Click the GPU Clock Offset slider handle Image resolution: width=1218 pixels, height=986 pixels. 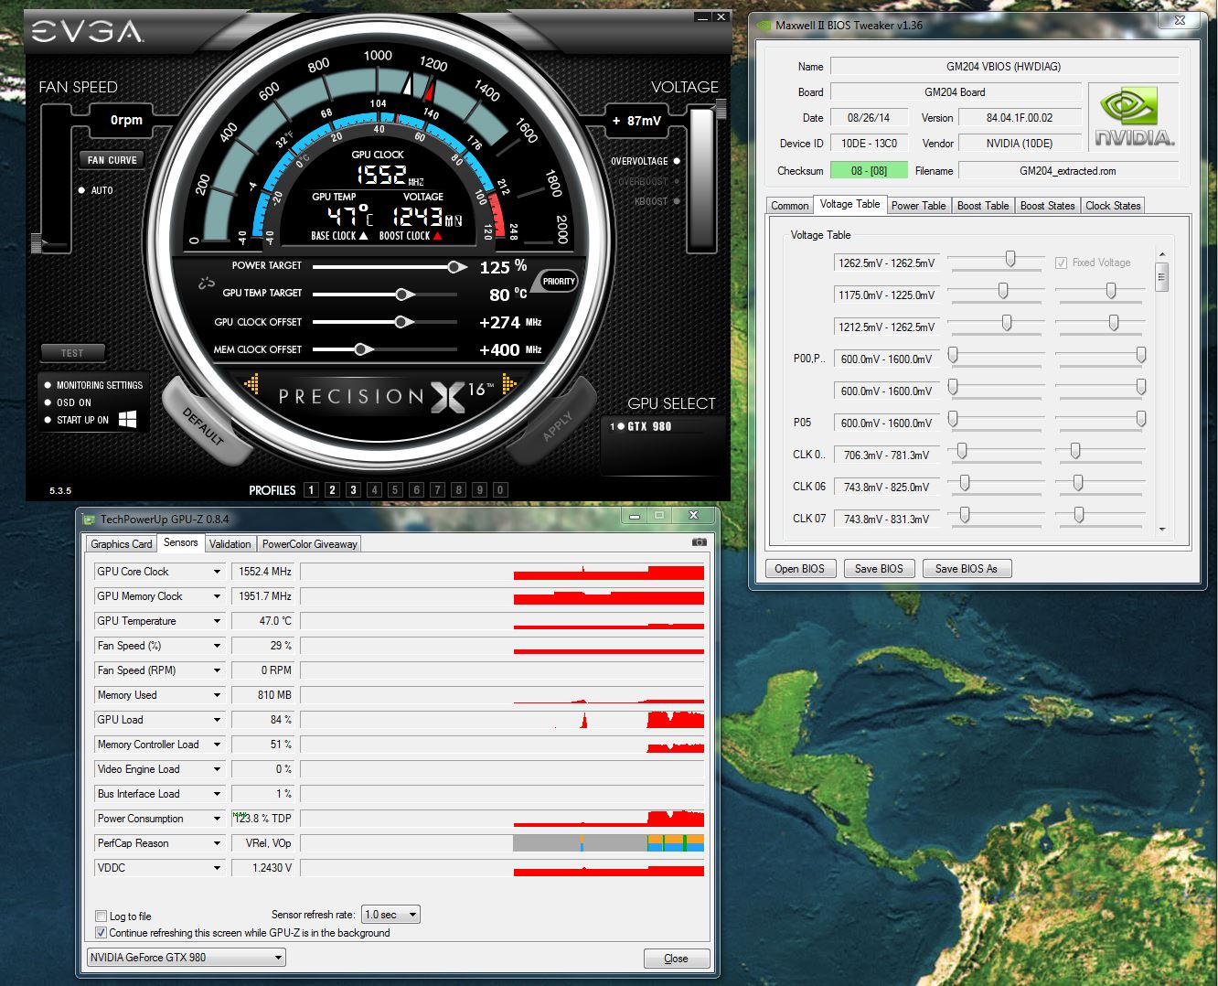click(403, 322)
